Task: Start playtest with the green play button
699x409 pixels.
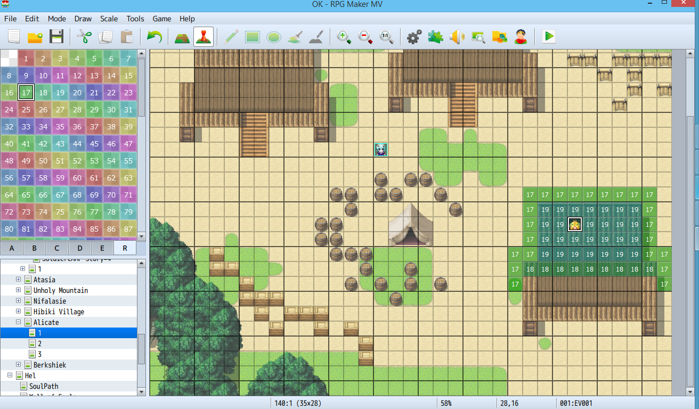Action: 549,37
